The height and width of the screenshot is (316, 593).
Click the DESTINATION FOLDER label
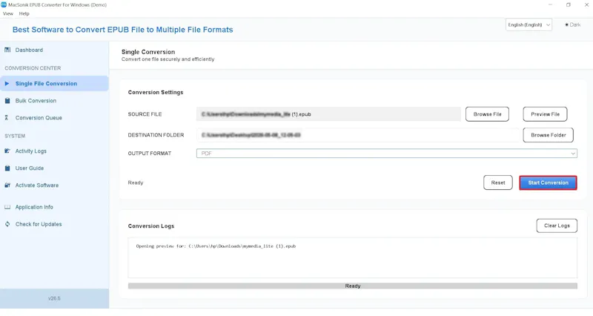click(156, 135)
